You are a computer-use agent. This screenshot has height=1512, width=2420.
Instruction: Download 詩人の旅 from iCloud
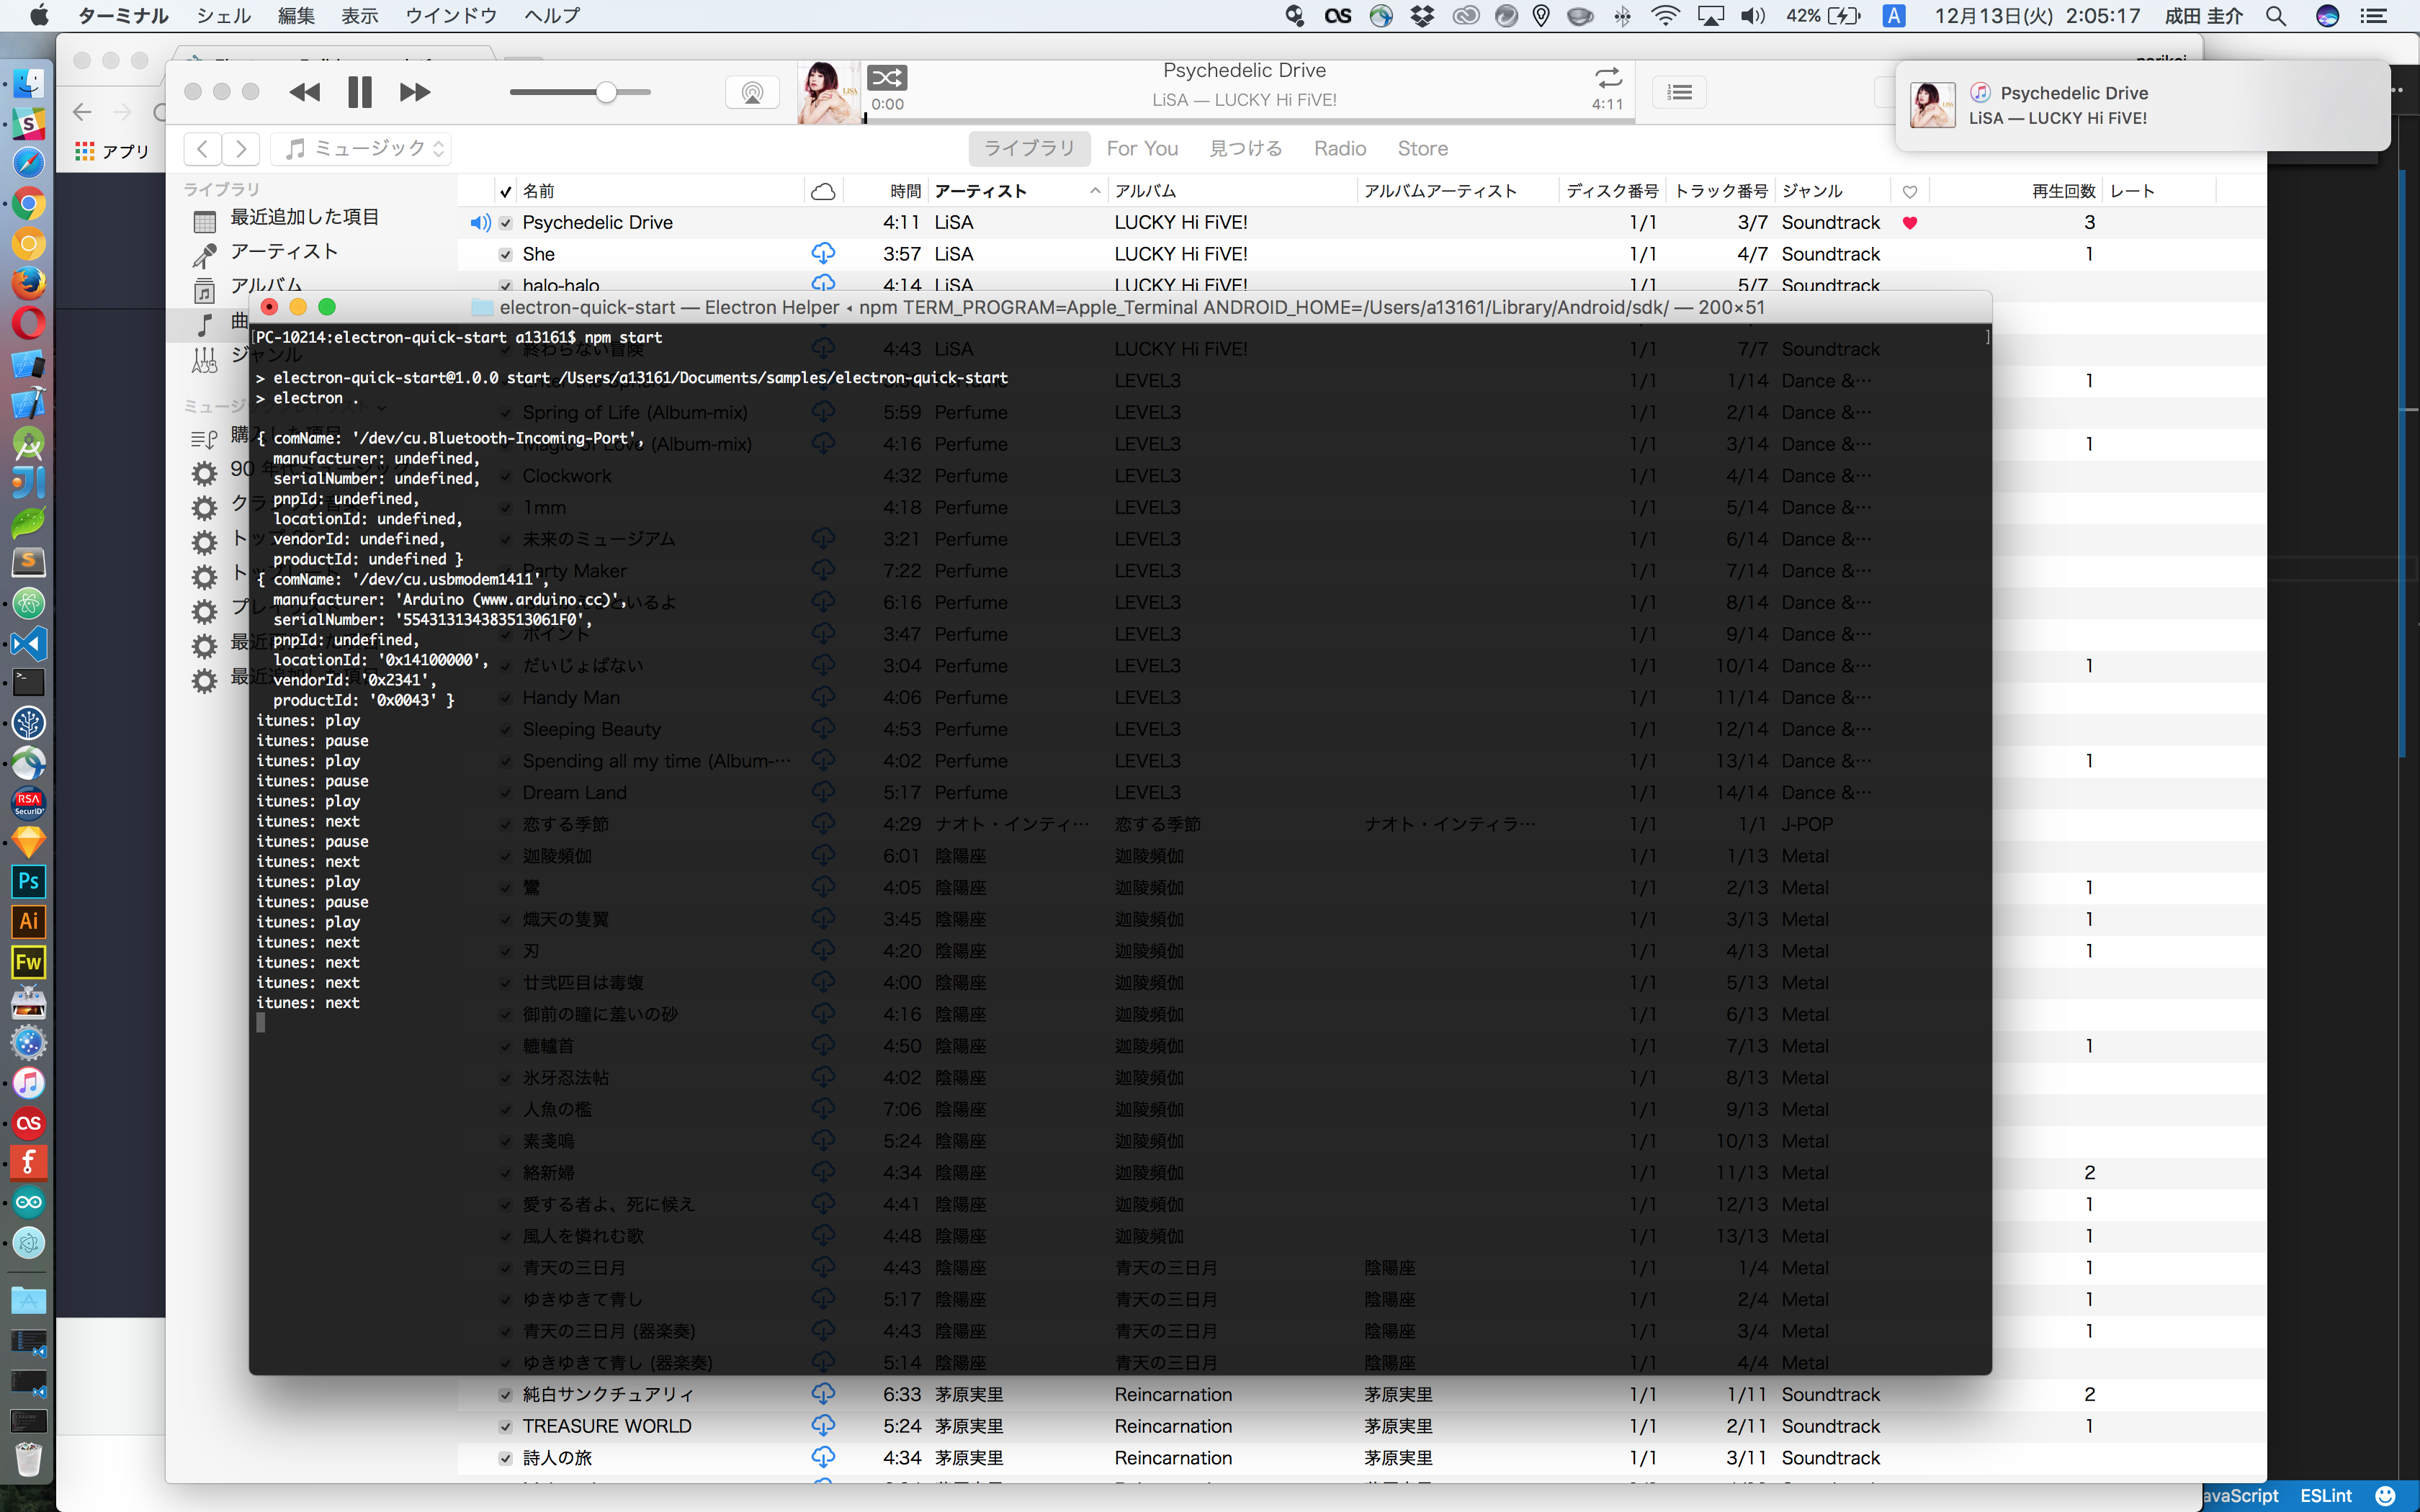tap(823, 1456)
